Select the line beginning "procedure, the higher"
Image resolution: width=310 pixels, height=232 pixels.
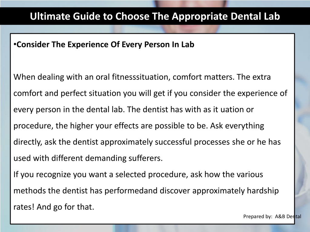(x=139, y=126)
